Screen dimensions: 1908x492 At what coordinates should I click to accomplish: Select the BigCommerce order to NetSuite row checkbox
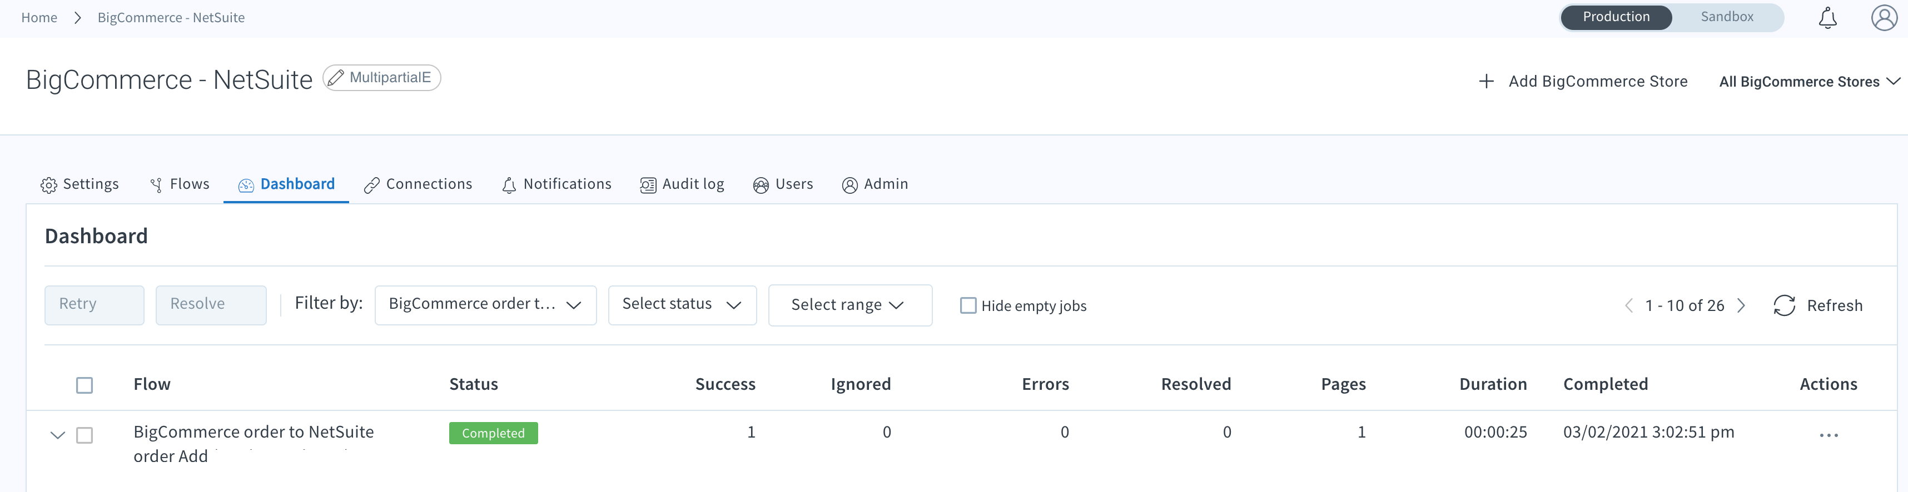point(85,435)
